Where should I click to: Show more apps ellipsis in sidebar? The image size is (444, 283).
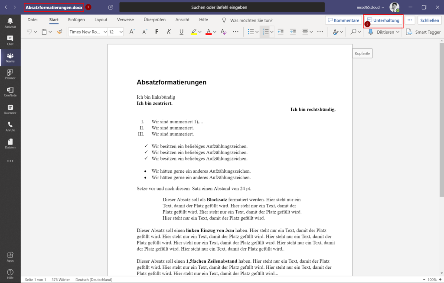coord(10,161)
